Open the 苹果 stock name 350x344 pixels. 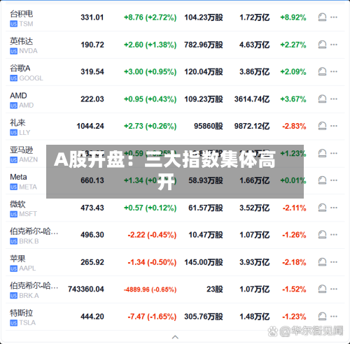17,259
